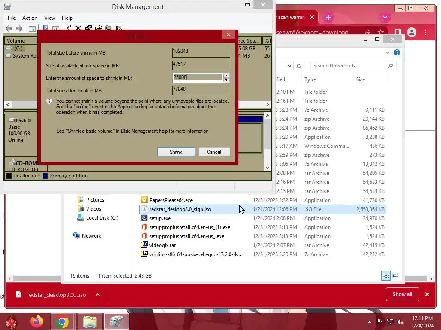
Task: Select Pictures in the navigation pane
Action: pyautogui.click(x=91, y=199)
